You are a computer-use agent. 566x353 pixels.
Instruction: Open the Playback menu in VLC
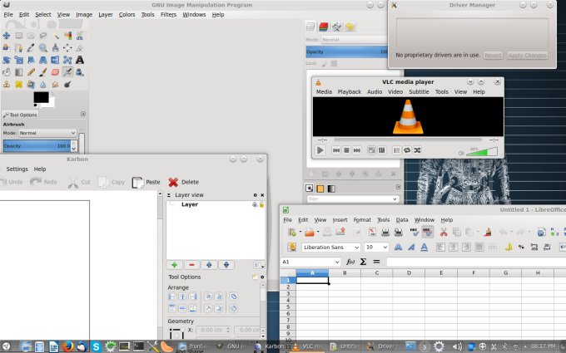[349, 91]
